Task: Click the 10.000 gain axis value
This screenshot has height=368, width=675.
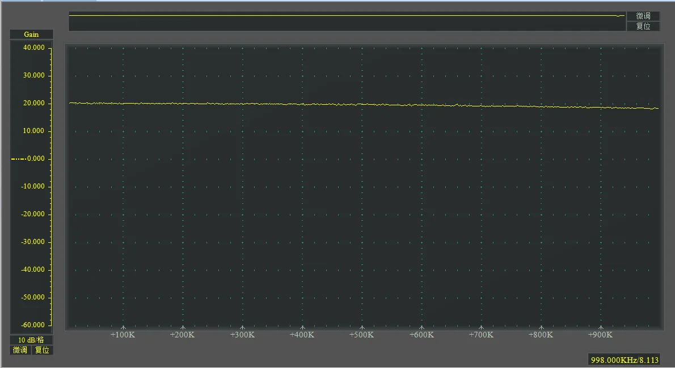Action: [x=34, y=131]
